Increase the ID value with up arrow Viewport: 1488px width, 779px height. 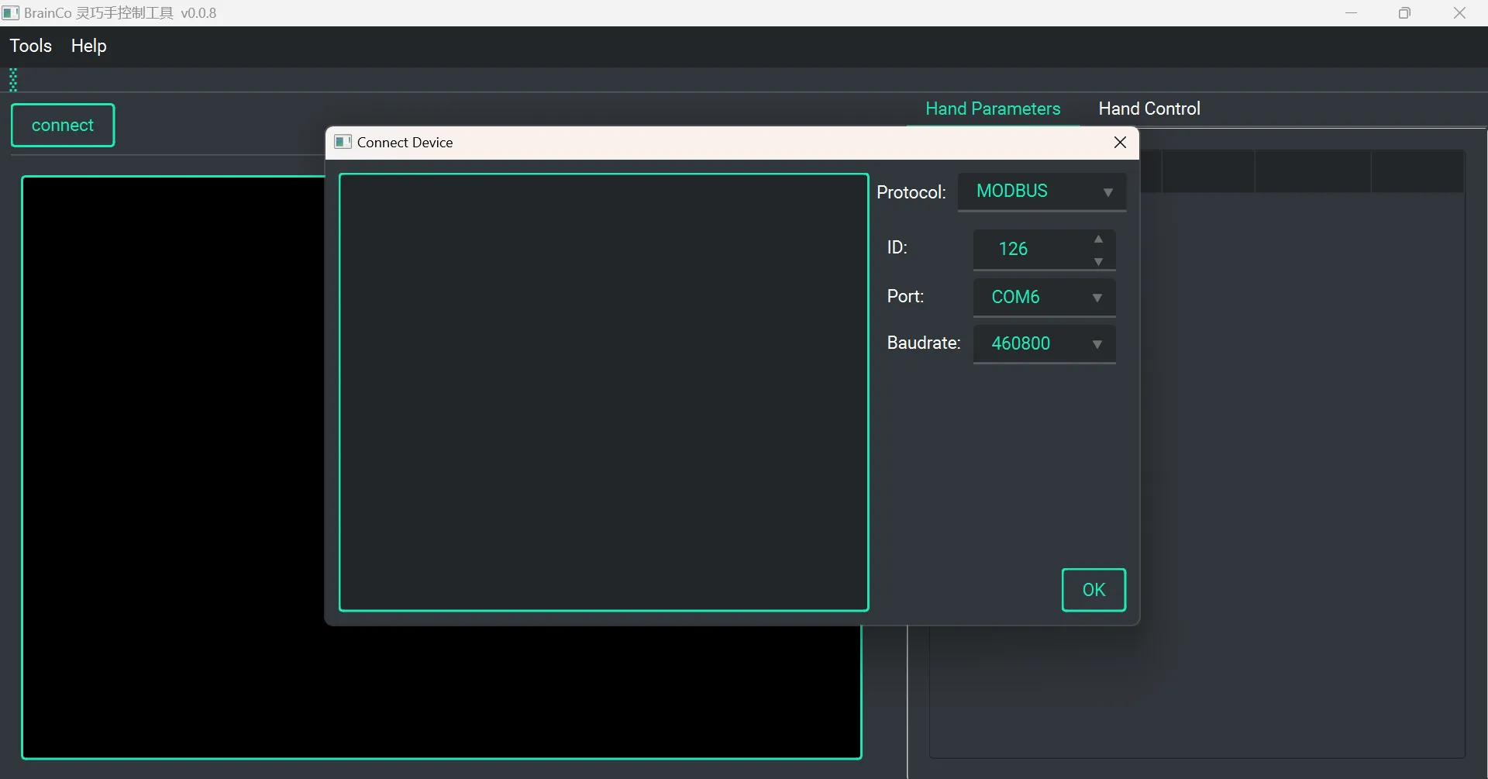coord(1098,240)
